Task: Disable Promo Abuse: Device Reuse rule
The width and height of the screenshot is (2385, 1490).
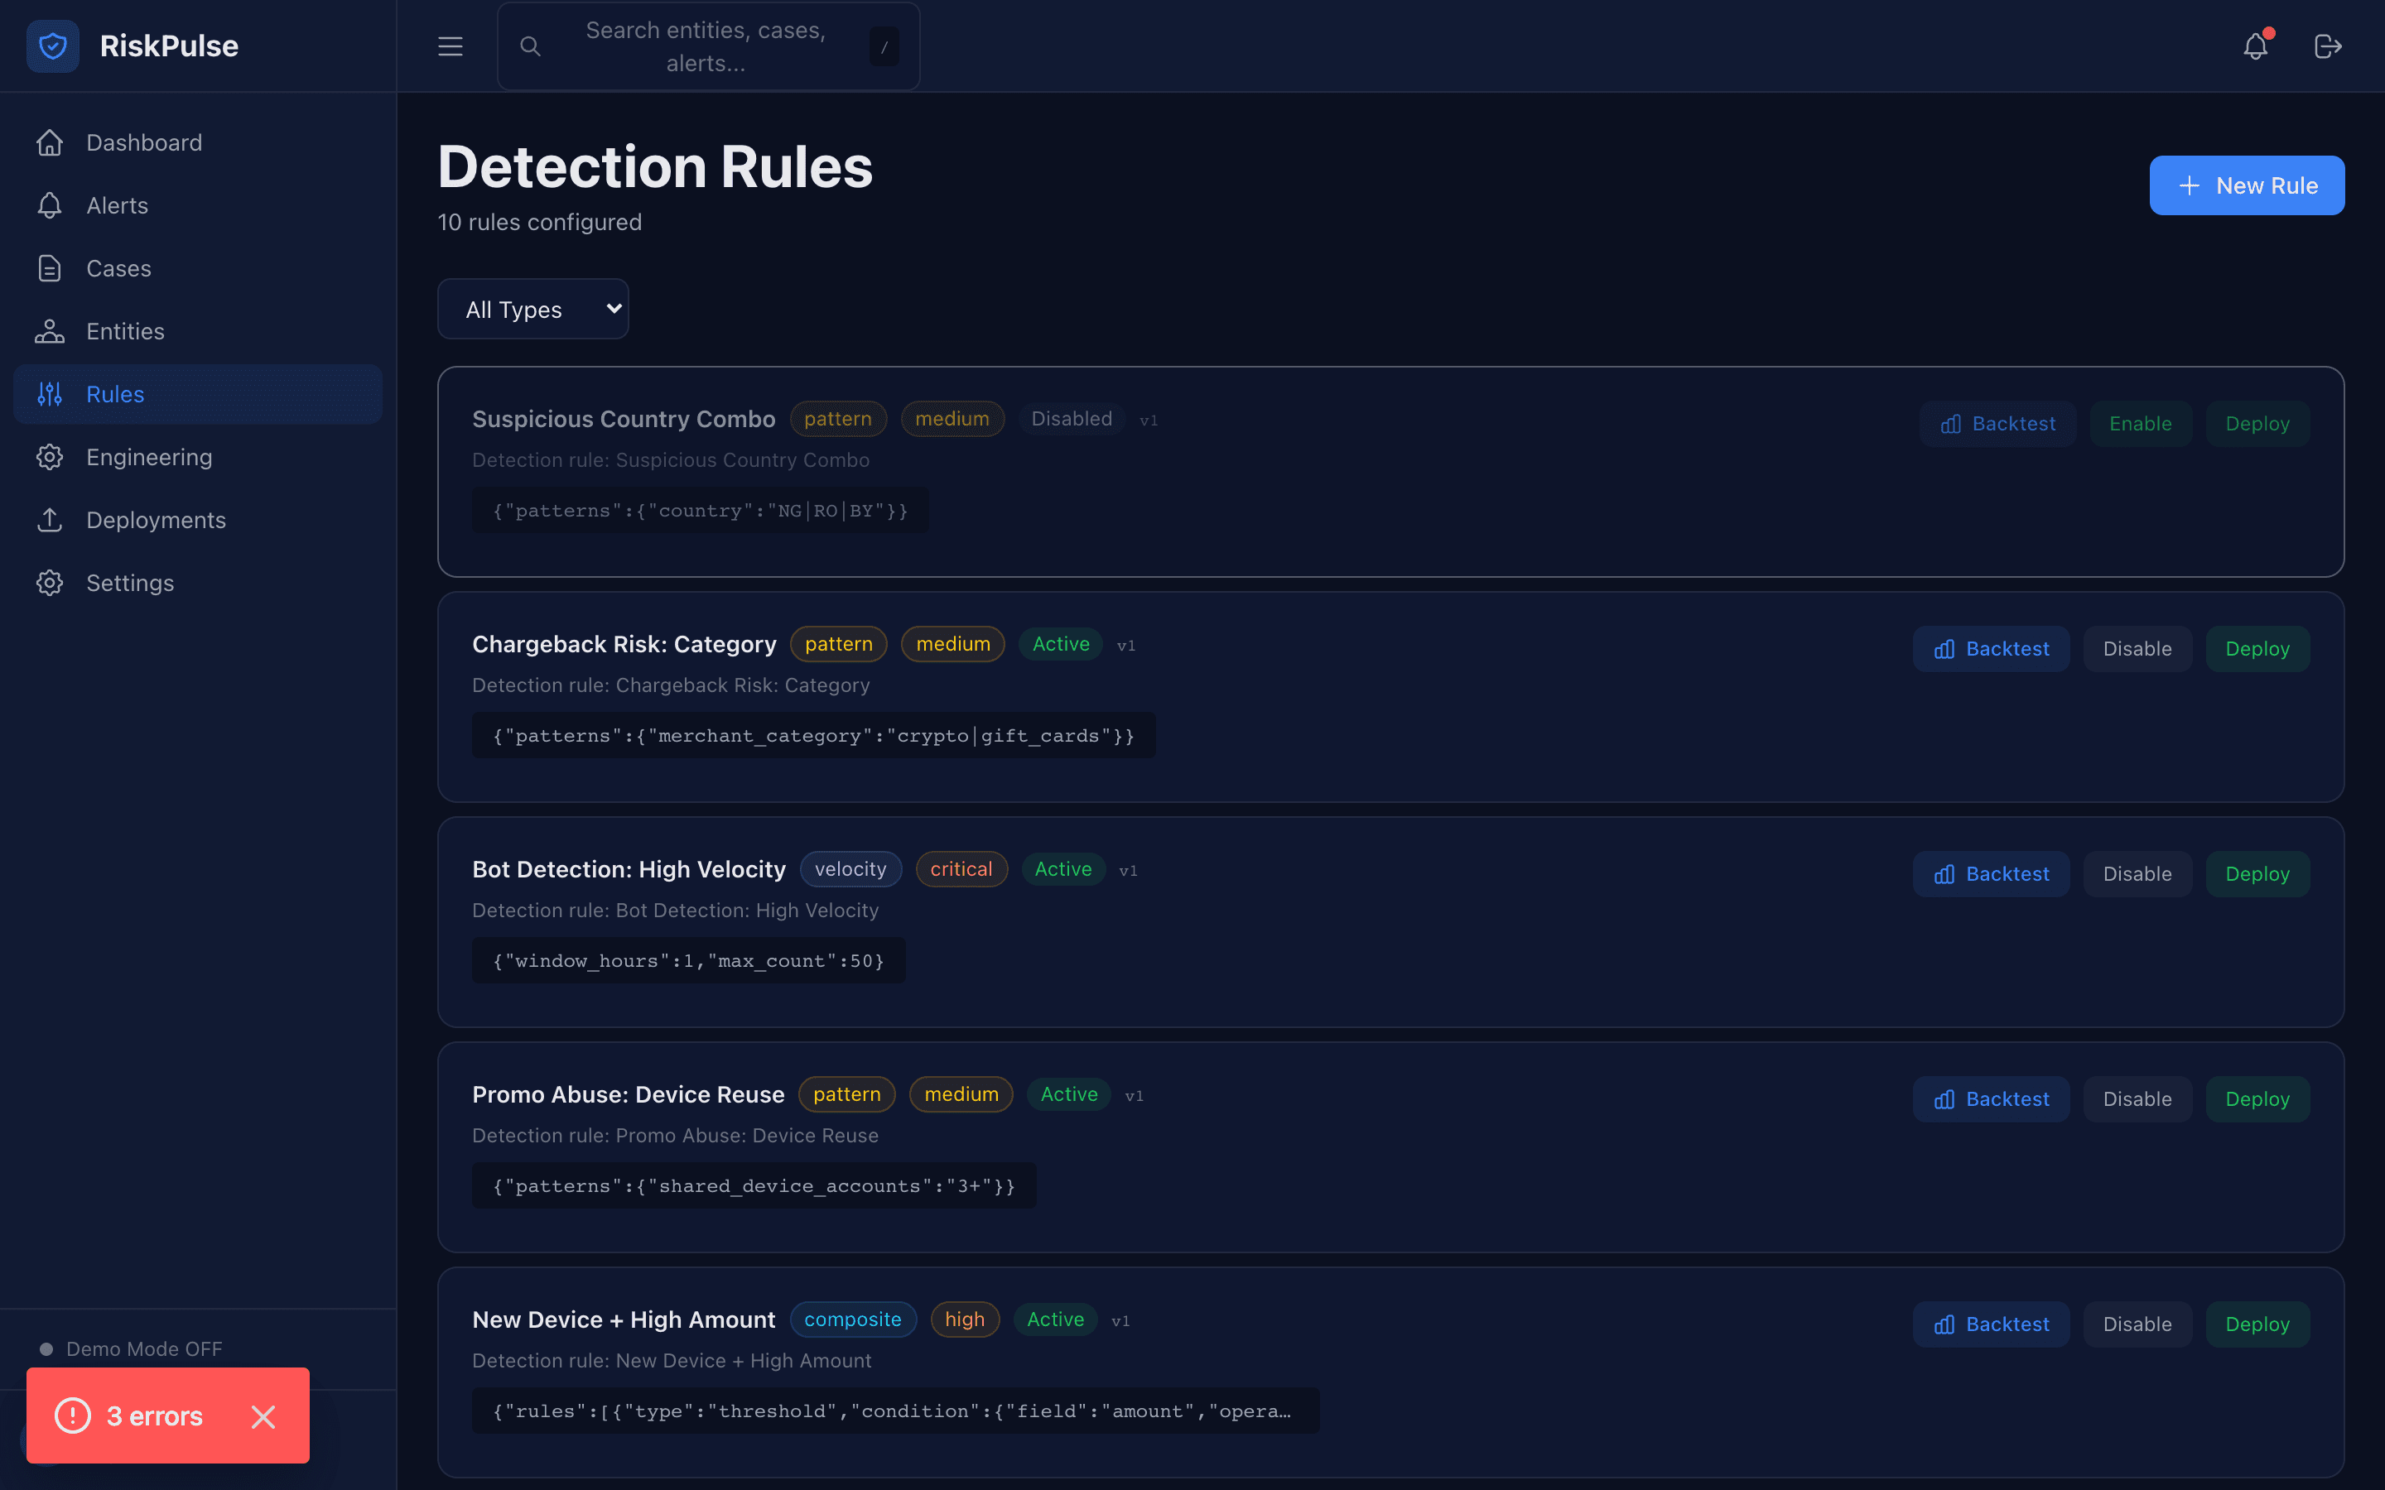Action: 2137,1098
